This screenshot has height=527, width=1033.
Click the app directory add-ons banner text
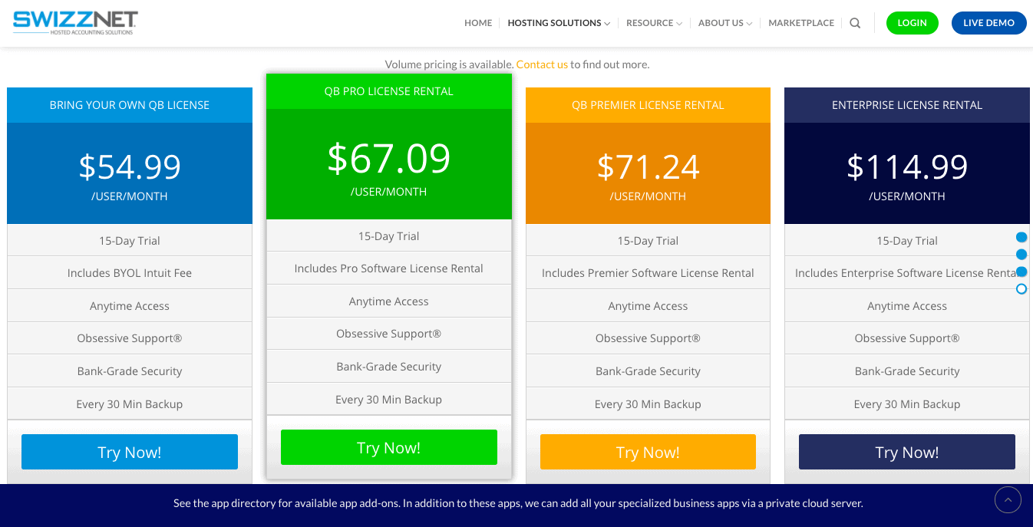point(518,504)
